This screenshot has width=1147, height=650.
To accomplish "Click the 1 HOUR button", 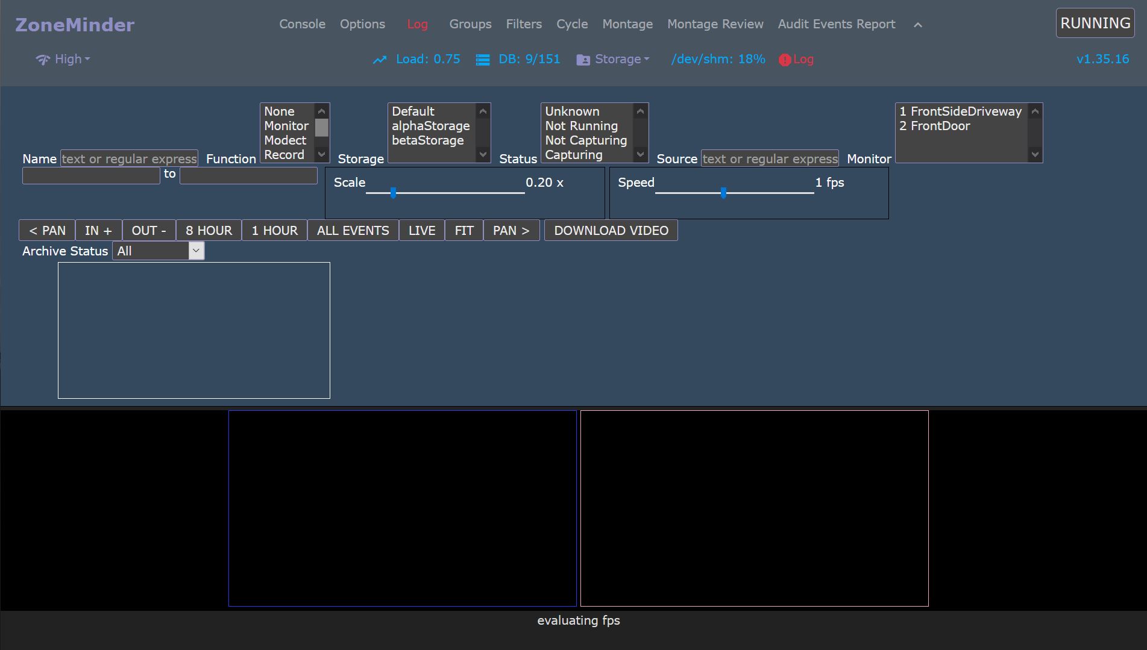I will (x=274, y=231).
